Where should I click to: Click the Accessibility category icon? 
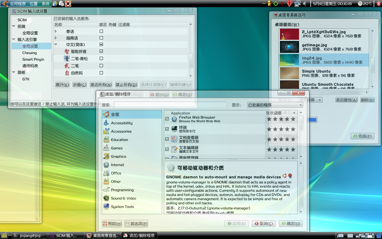click(106, 123)
